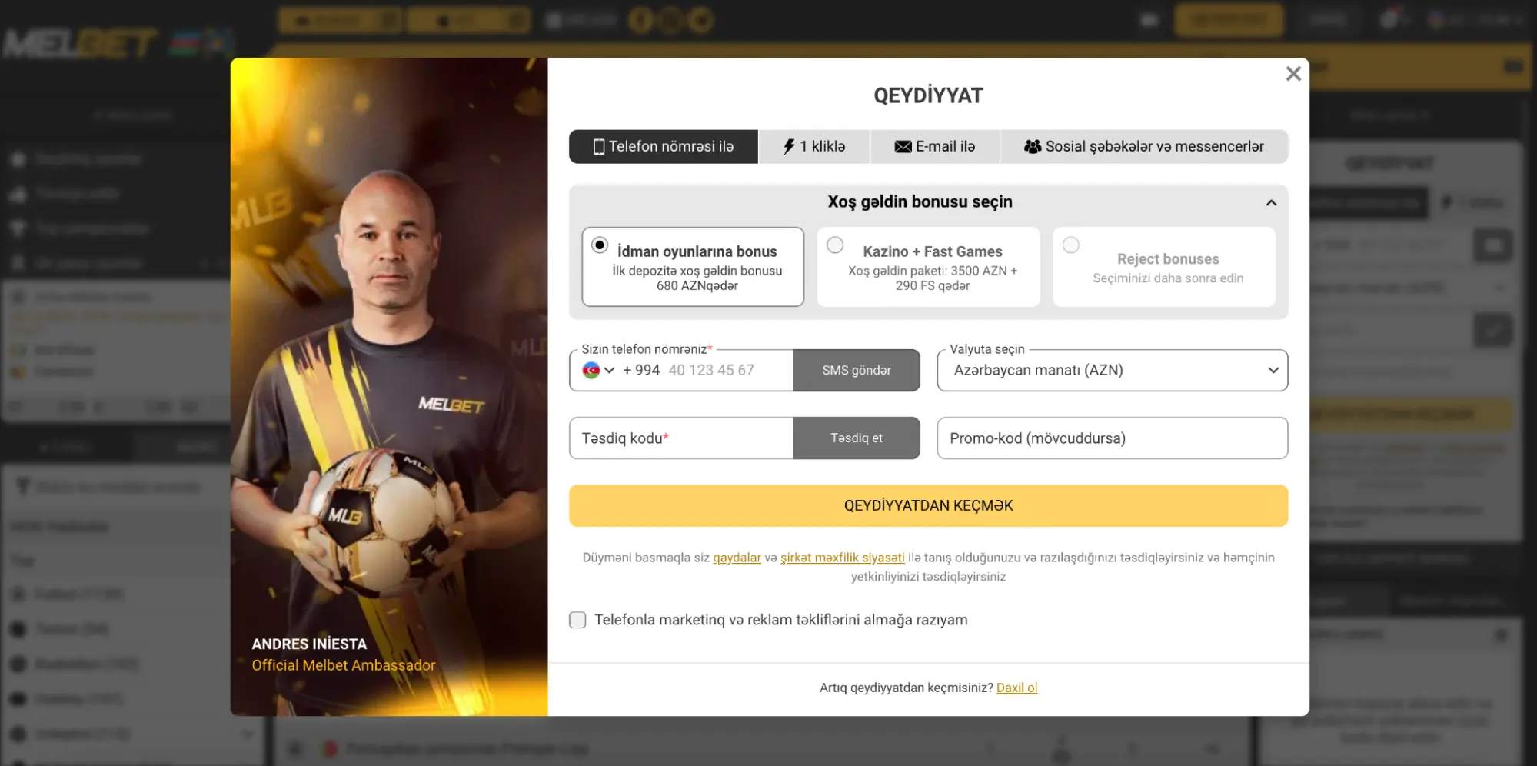Close the QEYDİYYAT registration dialog
Viewport: 1537px width, 766px height.
click(1293, 74)
